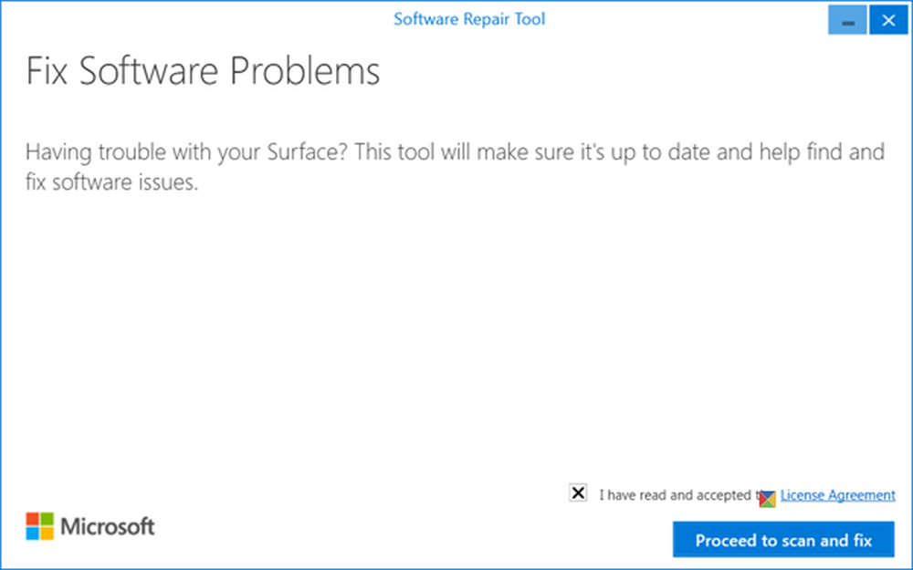Click the "Software Repair Tool" title bar text

click(x=469, y=19)
